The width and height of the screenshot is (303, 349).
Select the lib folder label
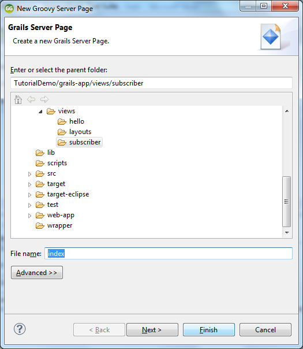coord(51,153)
